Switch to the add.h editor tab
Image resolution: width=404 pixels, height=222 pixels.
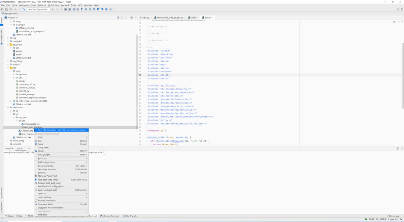(x=194, y=17)
